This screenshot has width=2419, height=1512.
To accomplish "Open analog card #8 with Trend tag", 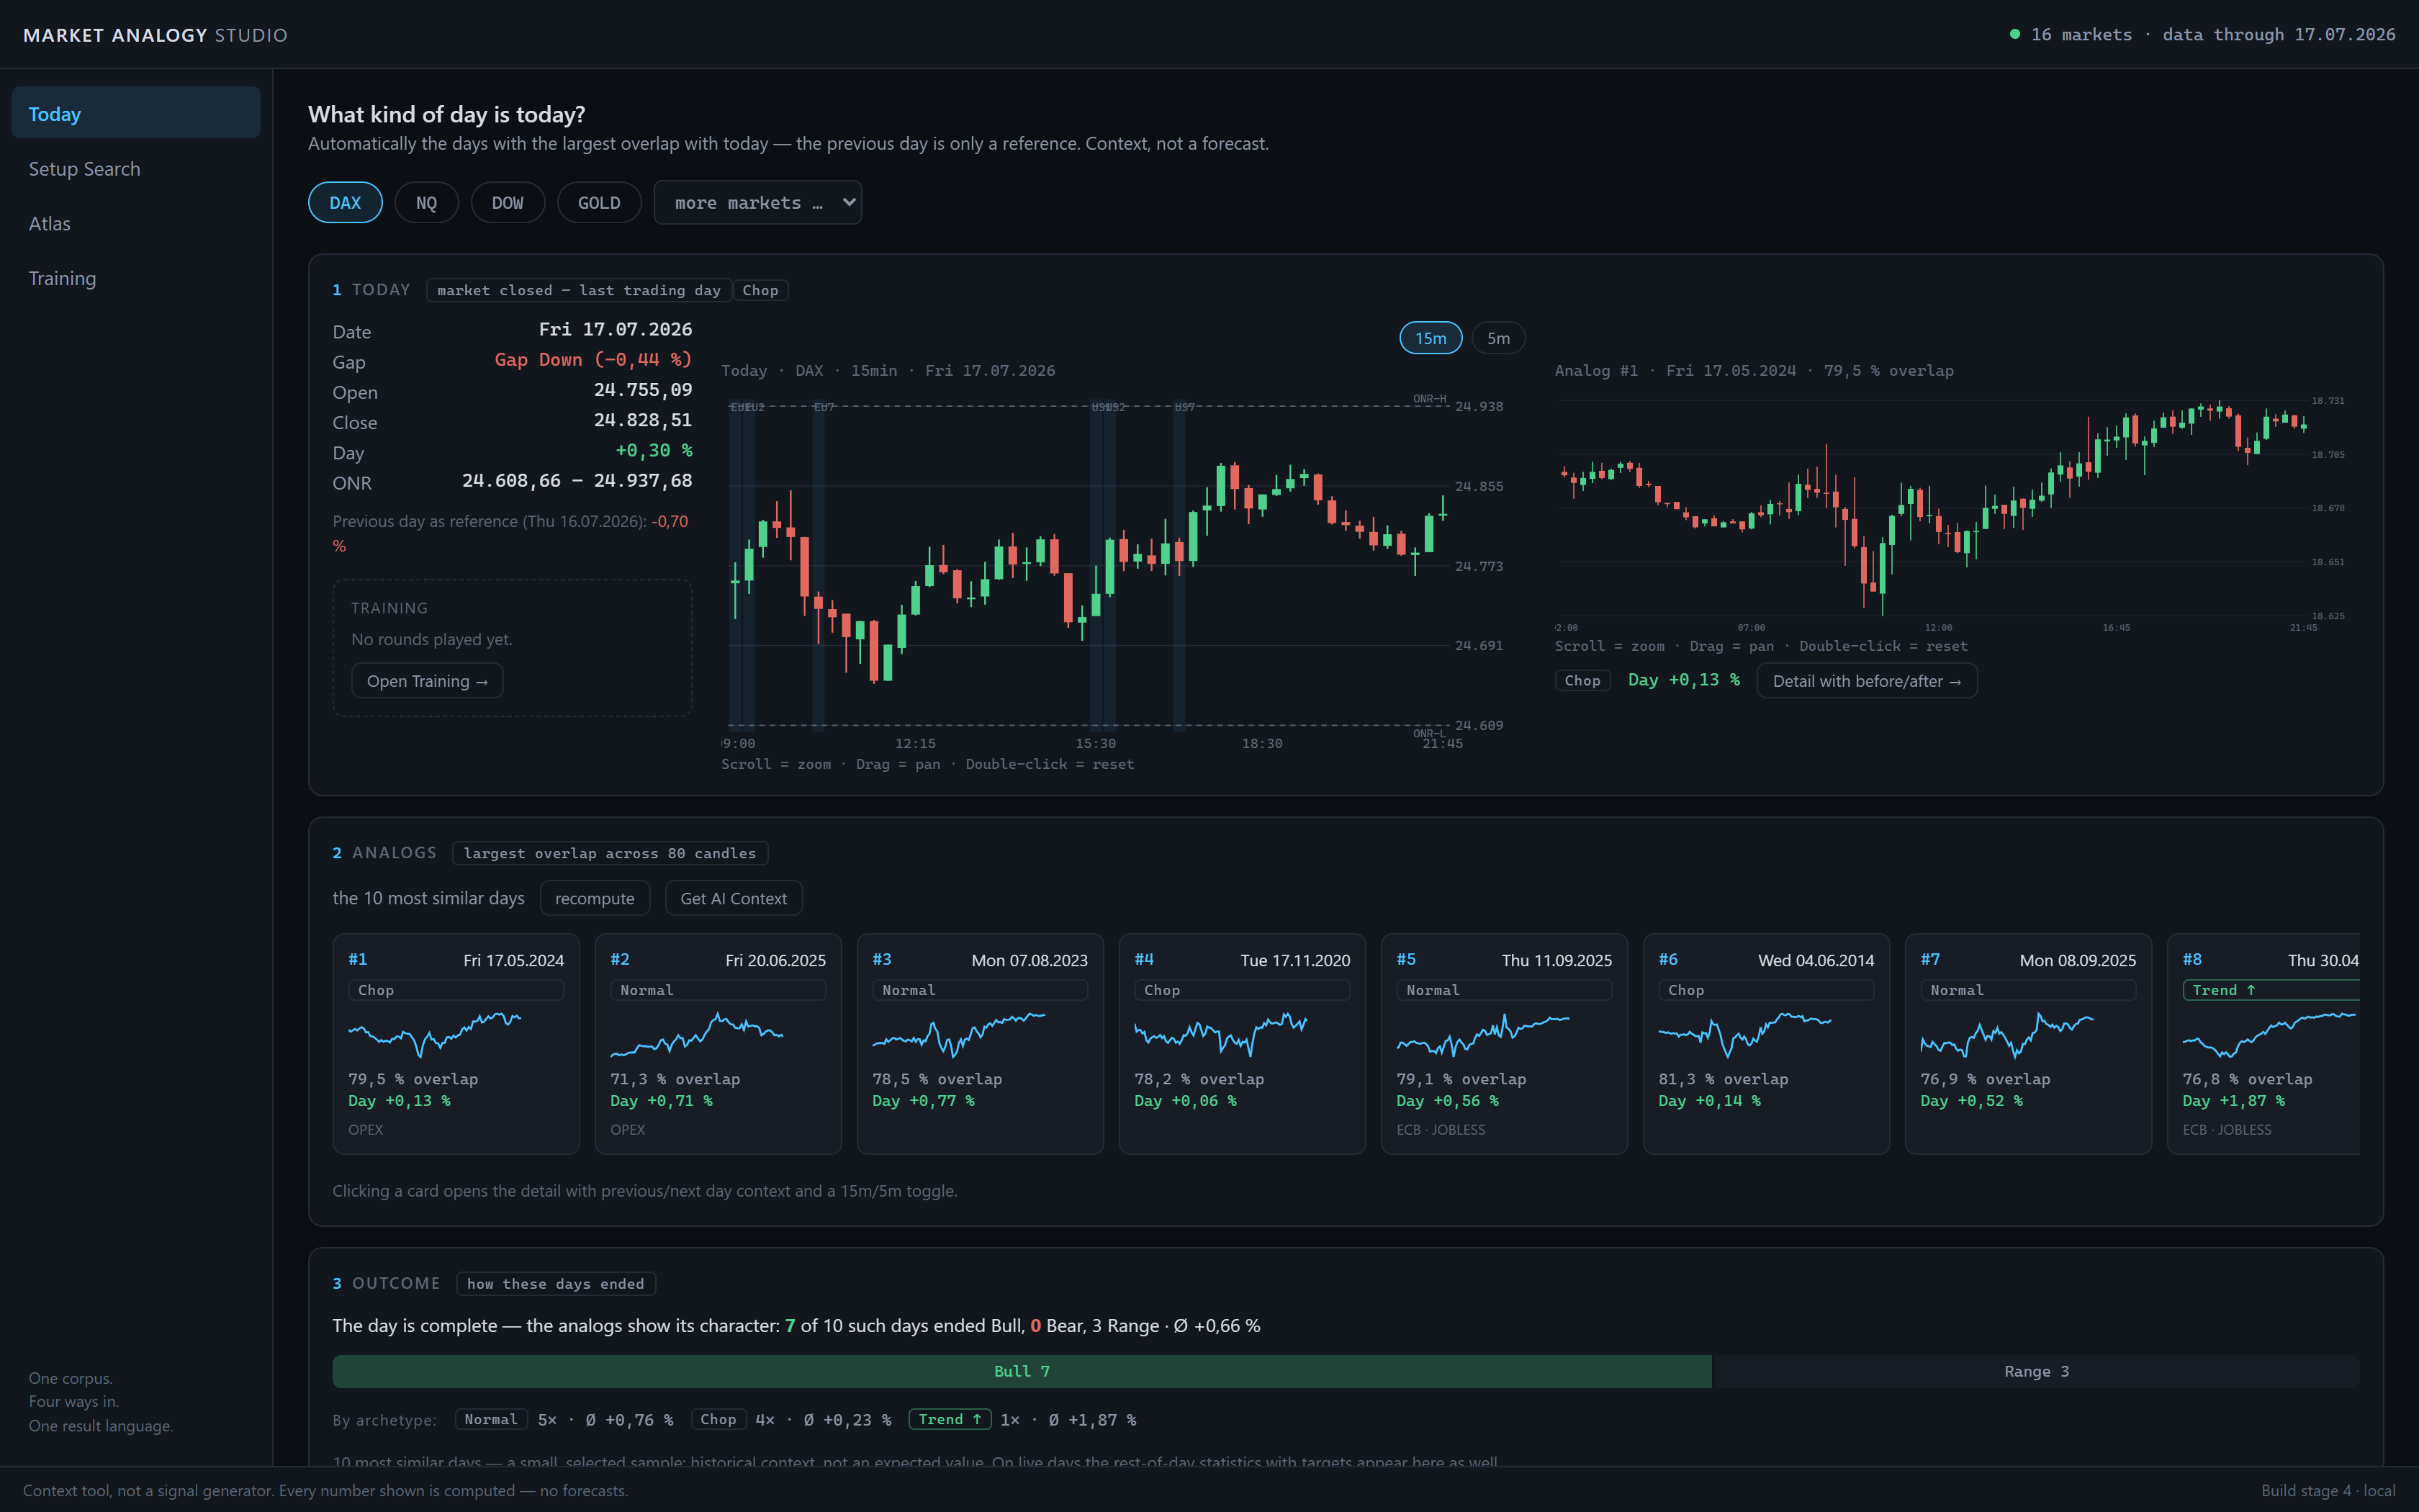I will pos(2264,1044).
